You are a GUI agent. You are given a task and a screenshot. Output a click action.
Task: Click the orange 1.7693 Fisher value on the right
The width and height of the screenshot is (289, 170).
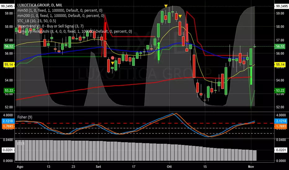pos(281,126)
